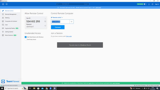The height and width of the screenshot is (90, 160).
Task: Click the screen icon beside the hamburger menu
Action: (6, 4)
